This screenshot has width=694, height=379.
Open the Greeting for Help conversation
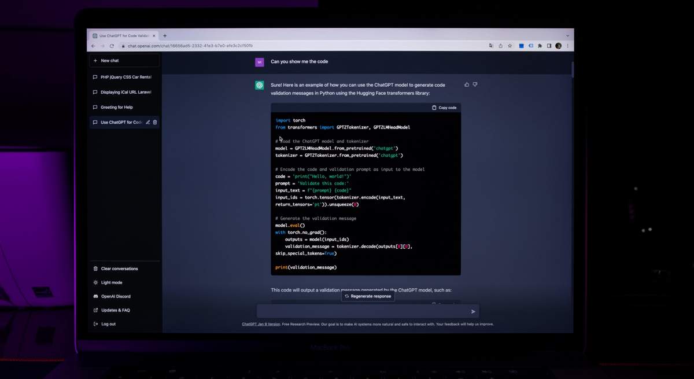(124, 107)
